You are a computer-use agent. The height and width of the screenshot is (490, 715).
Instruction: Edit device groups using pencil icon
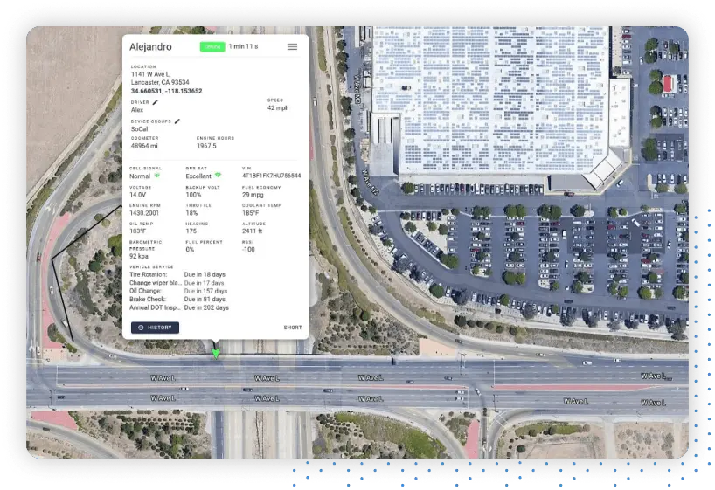click(x=177, y=121)
